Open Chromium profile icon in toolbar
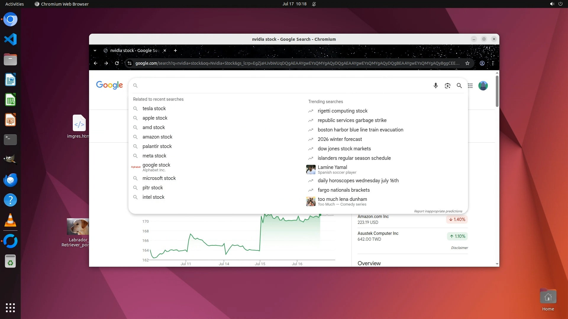 (482, 63)
